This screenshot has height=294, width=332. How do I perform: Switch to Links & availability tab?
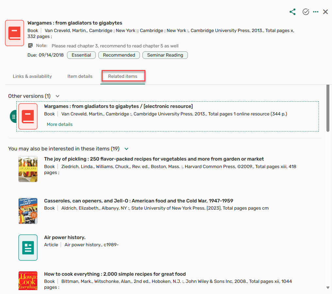[32, 76]
